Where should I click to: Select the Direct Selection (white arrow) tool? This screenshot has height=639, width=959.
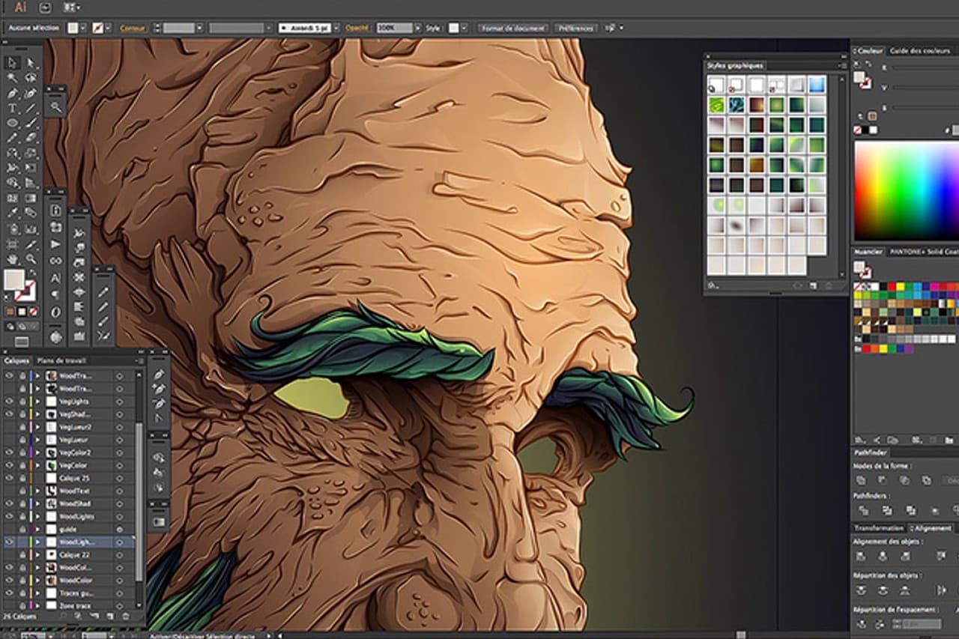pyautogui.click(x=31, y=64)
